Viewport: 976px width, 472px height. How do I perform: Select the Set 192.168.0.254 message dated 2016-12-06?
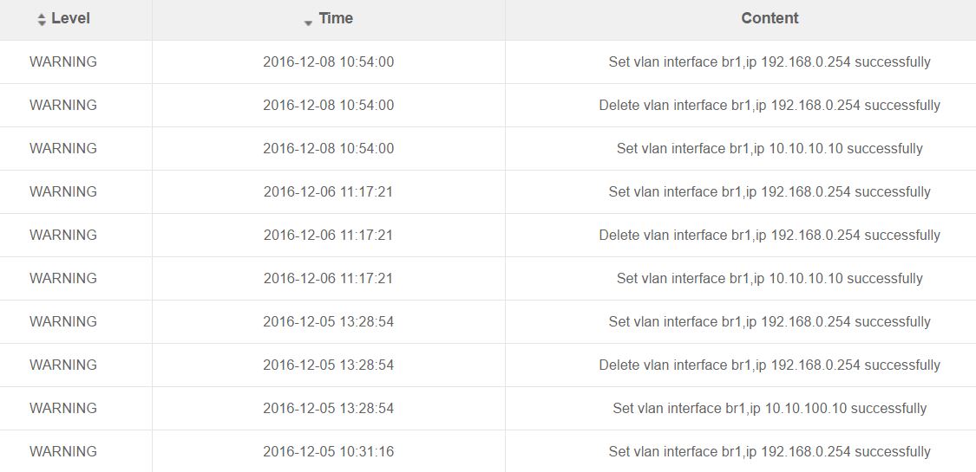coord(770,192)
